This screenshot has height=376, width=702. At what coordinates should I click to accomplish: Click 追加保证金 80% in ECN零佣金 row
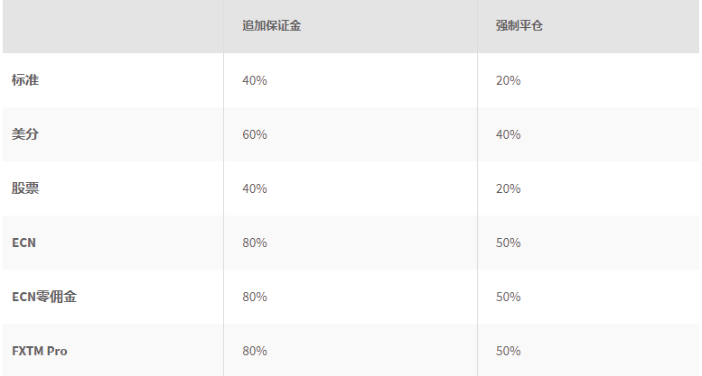coord(255,297)
